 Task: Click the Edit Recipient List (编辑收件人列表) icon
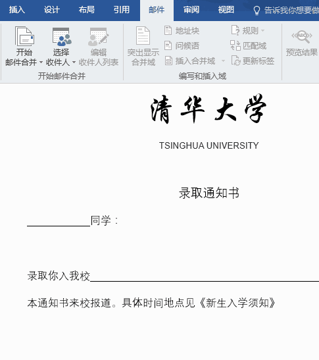(98, 37)
